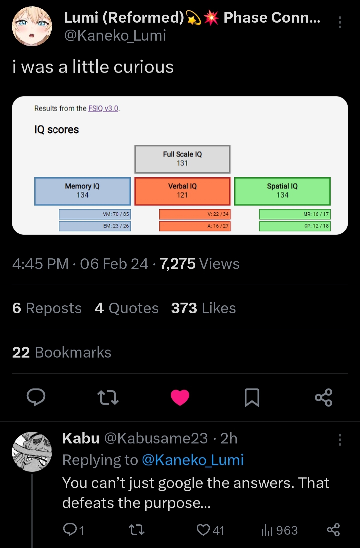Tap the reply speech bubble icon
Screen dimensions: 360x548
pos(36,397)
